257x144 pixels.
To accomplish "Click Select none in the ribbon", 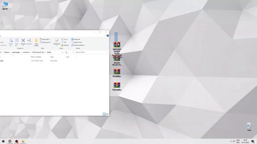I will 77,42.
